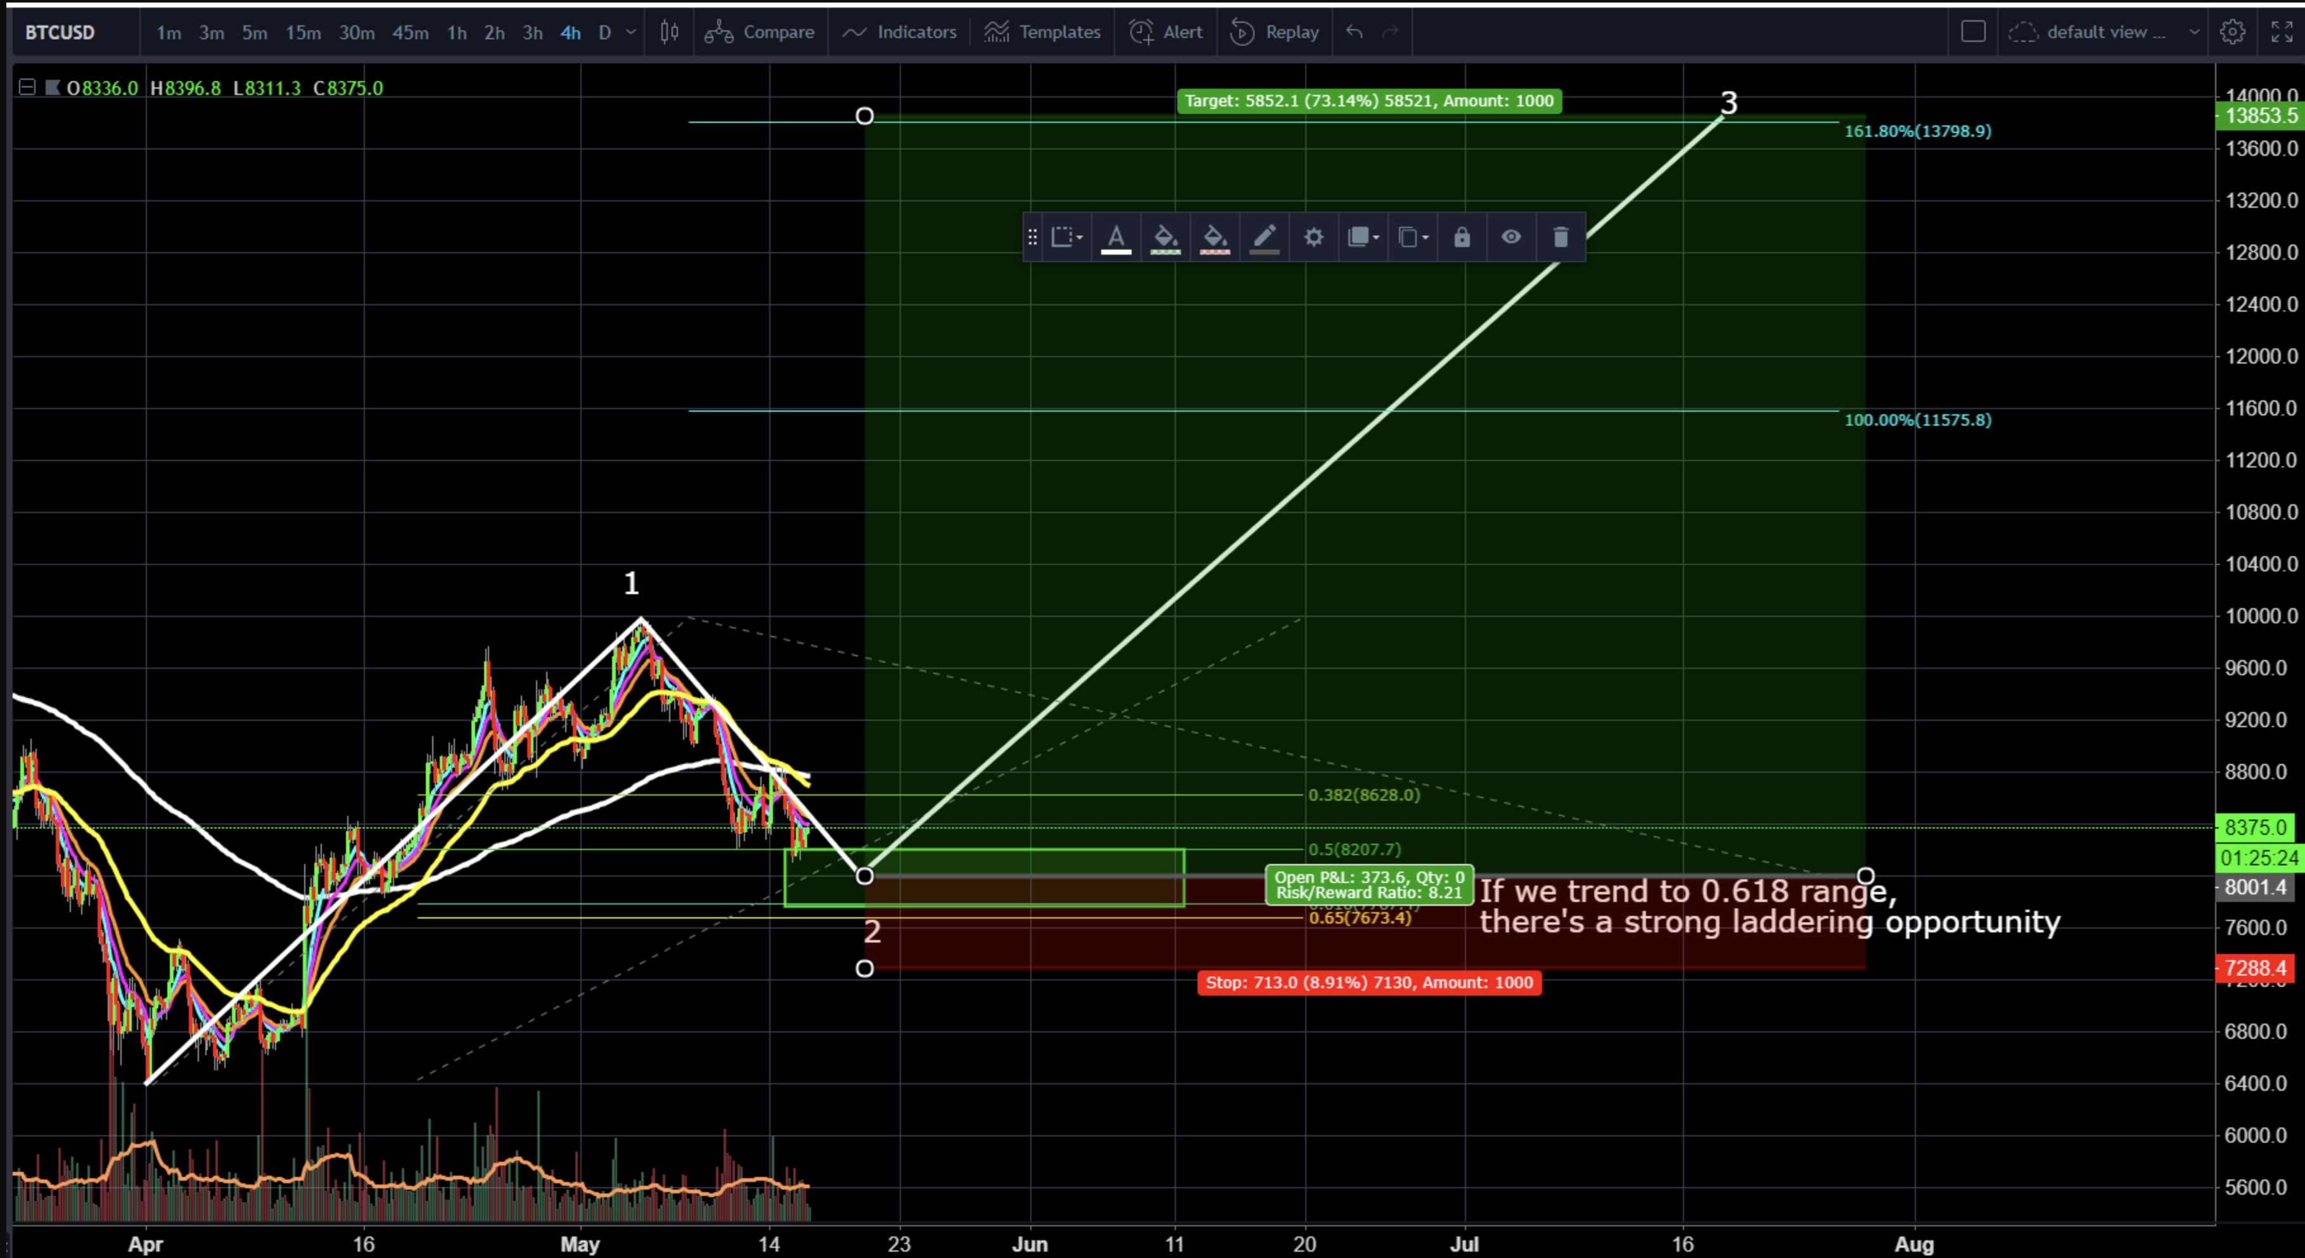Click the Target 5852.1 profit label
This screenshot has width=2305, height=1258.
pos(1369,101)
